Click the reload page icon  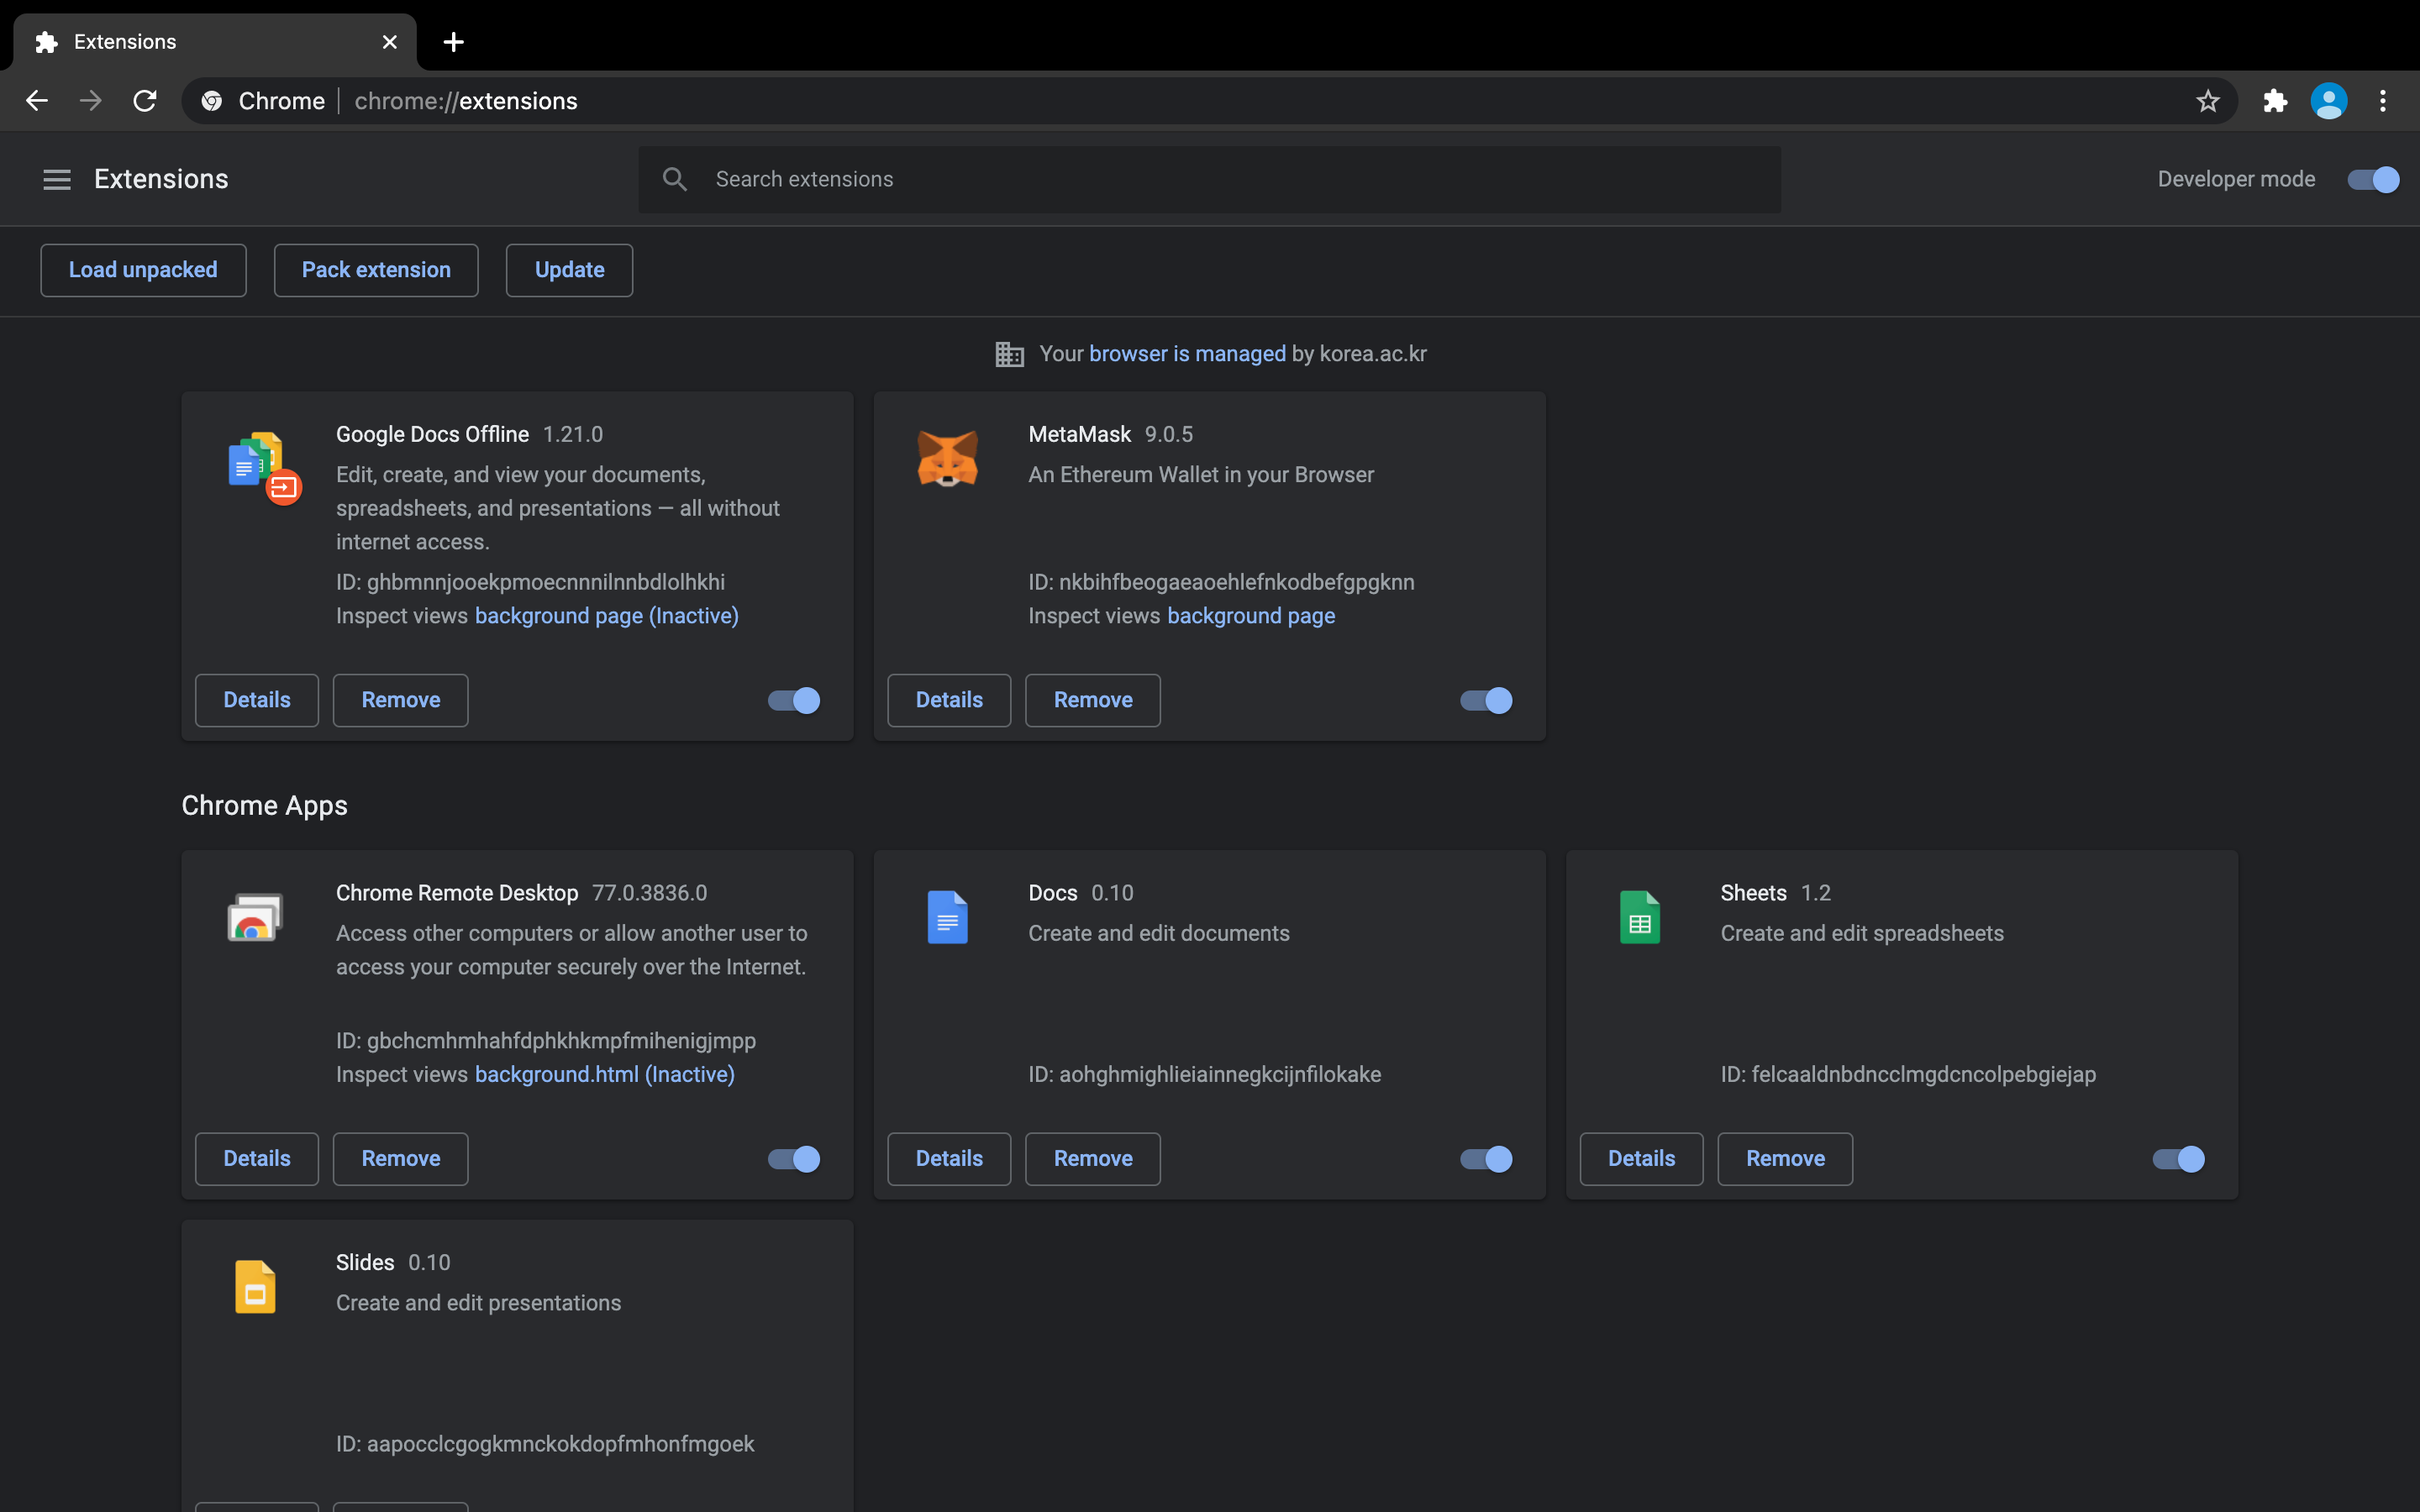145,101
